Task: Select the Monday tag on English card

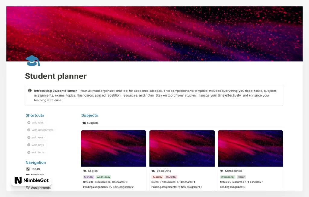Action: 88,177
